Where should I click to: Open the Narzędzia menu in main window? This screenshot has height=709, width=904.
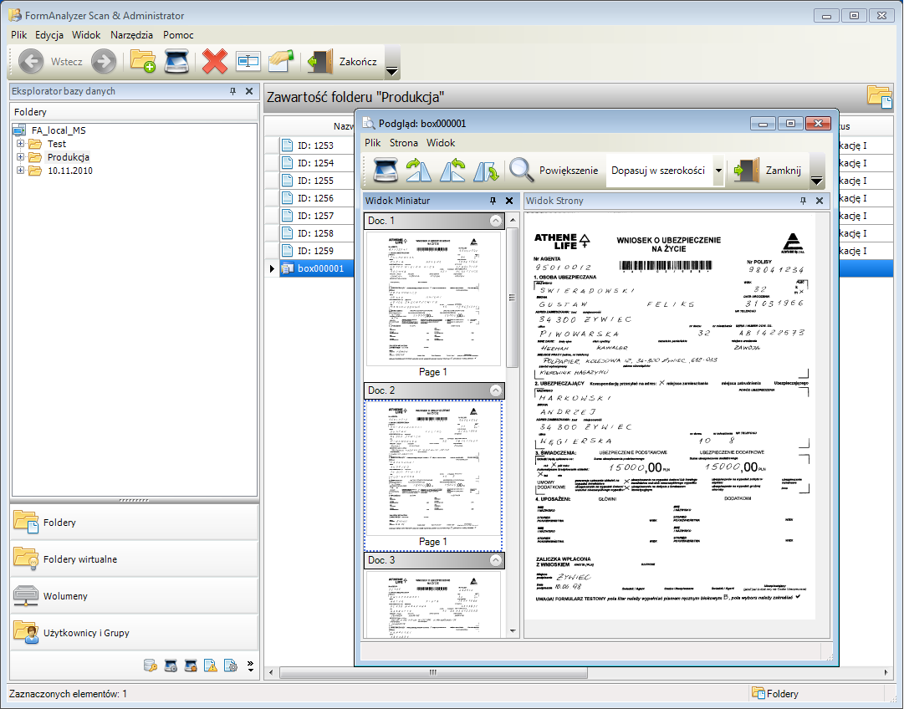pyautogui.click(x=131, y=35)
